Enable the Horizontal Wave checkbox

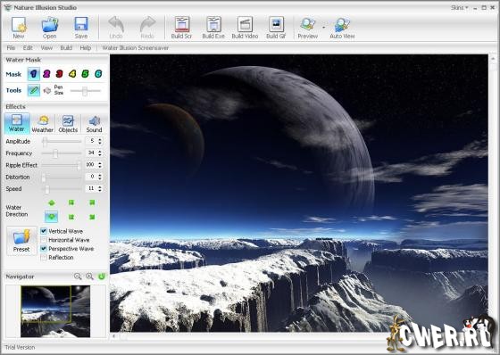tap(44, 240)
